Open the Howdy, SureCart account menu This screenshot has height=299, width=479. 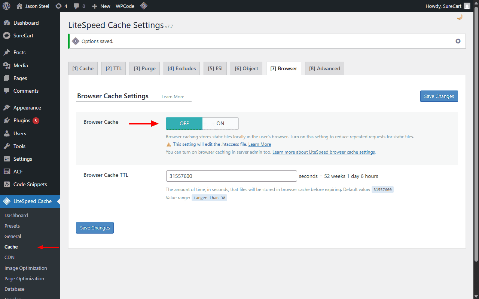[448, 6]
